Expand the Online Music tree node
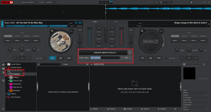The height and width of the screenshot is (112, 211). [x=6, y=67]
